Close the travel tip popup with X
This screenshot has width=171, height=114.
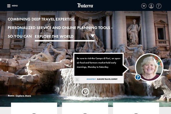tap(77, 80)
